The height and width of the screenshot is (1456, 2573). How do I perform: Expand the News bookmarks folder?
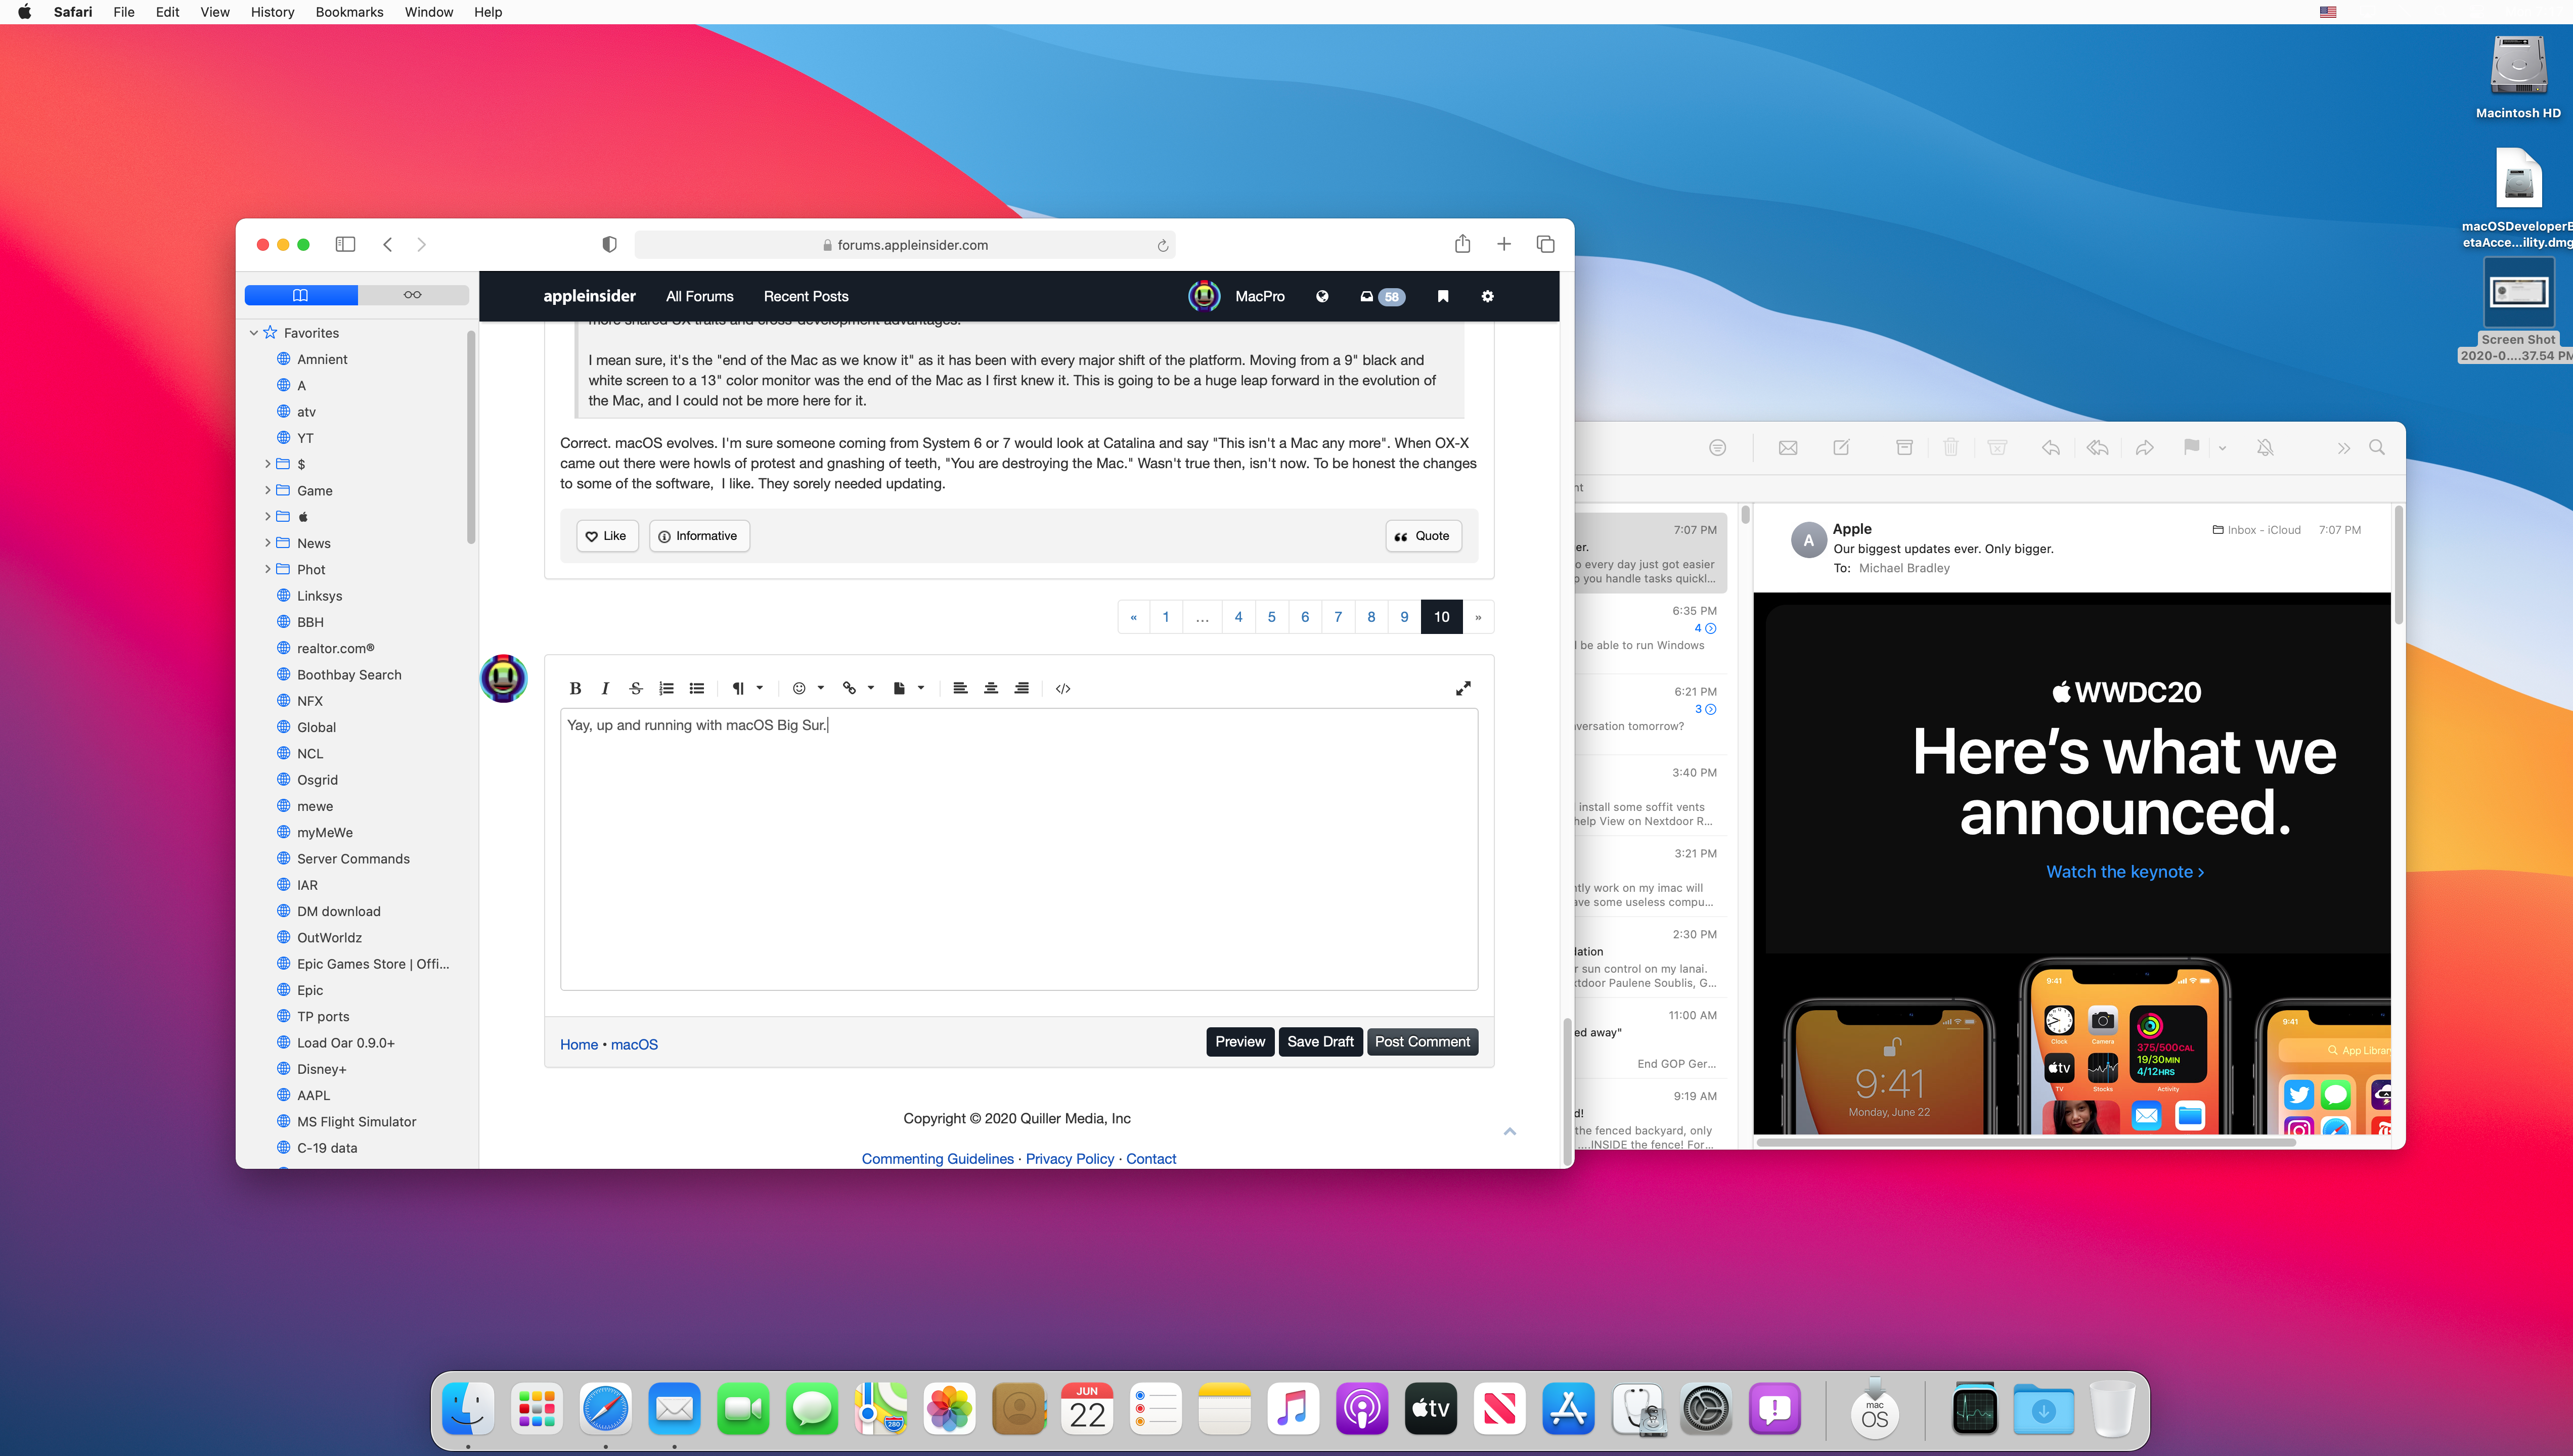click(x=268, y=543)
